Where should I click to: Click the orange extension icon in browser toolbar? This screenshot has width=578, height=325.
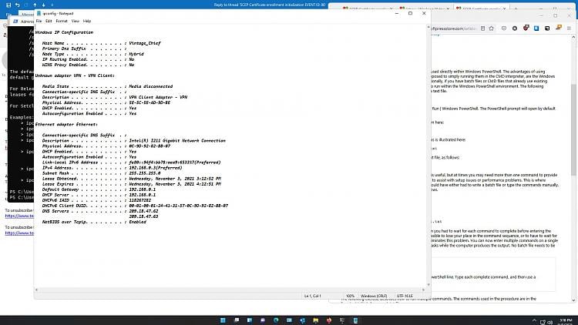click(559, 27)
